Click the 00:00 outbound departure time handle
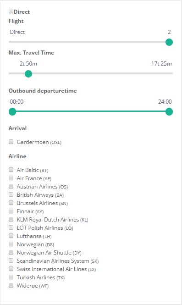The width and height of the screenshot is (182, 305). (12, 112)
